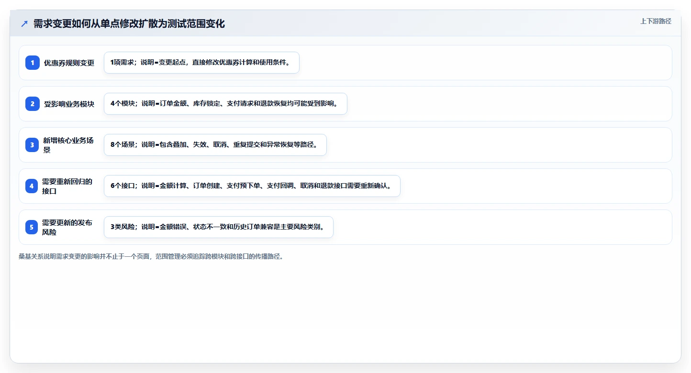Click the heading 需求变更如何从单点修改扩散为测试范围变化

click(x=129, y=23)
